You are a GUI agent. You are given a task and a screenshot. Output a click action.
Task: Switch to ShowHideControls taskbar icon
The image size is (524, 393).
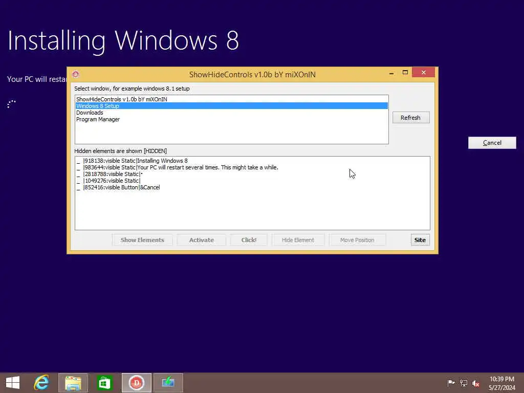136,383
